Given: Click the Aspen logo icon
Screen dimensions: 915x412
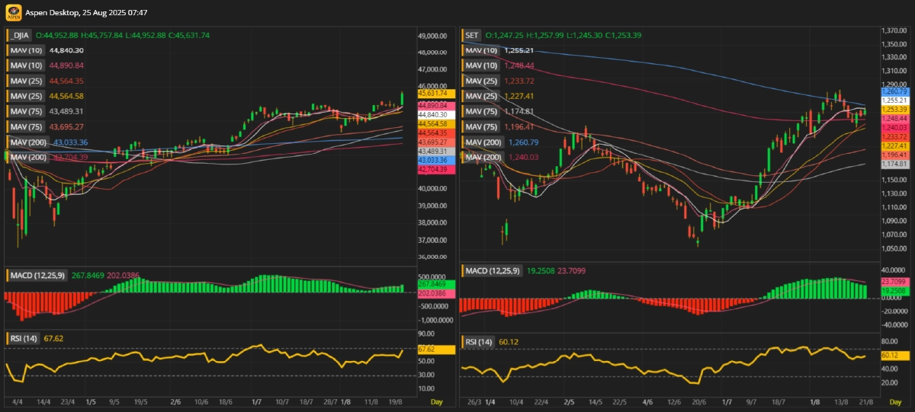Looking at the screenshot, I should click(x=13, y=13).
